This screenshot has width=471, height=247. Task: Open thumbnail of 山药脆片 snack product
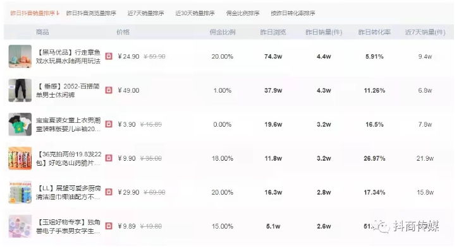pos(20,158)
